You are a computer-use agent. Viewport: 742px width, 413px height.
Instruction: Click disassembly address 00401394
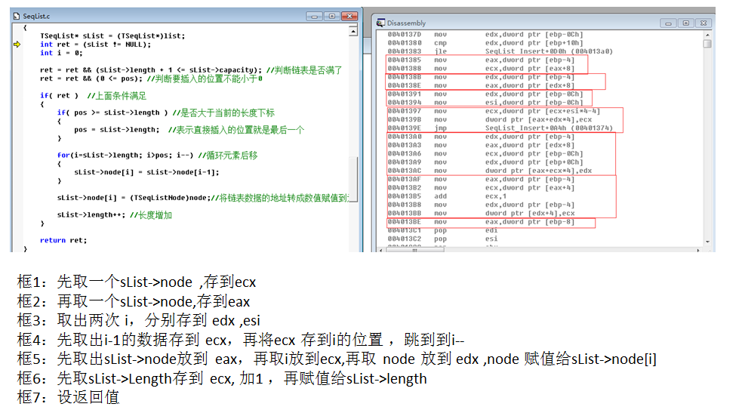[x=404, y=103]
